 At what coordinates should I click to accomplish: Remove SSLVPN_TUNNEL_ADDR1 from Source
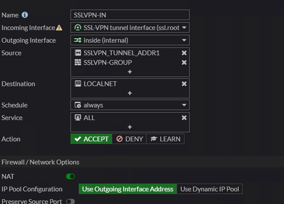184,53
